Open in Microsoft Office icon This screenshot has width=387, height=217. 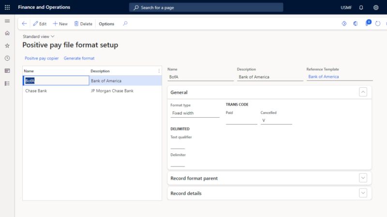click(x=356, y=24)
